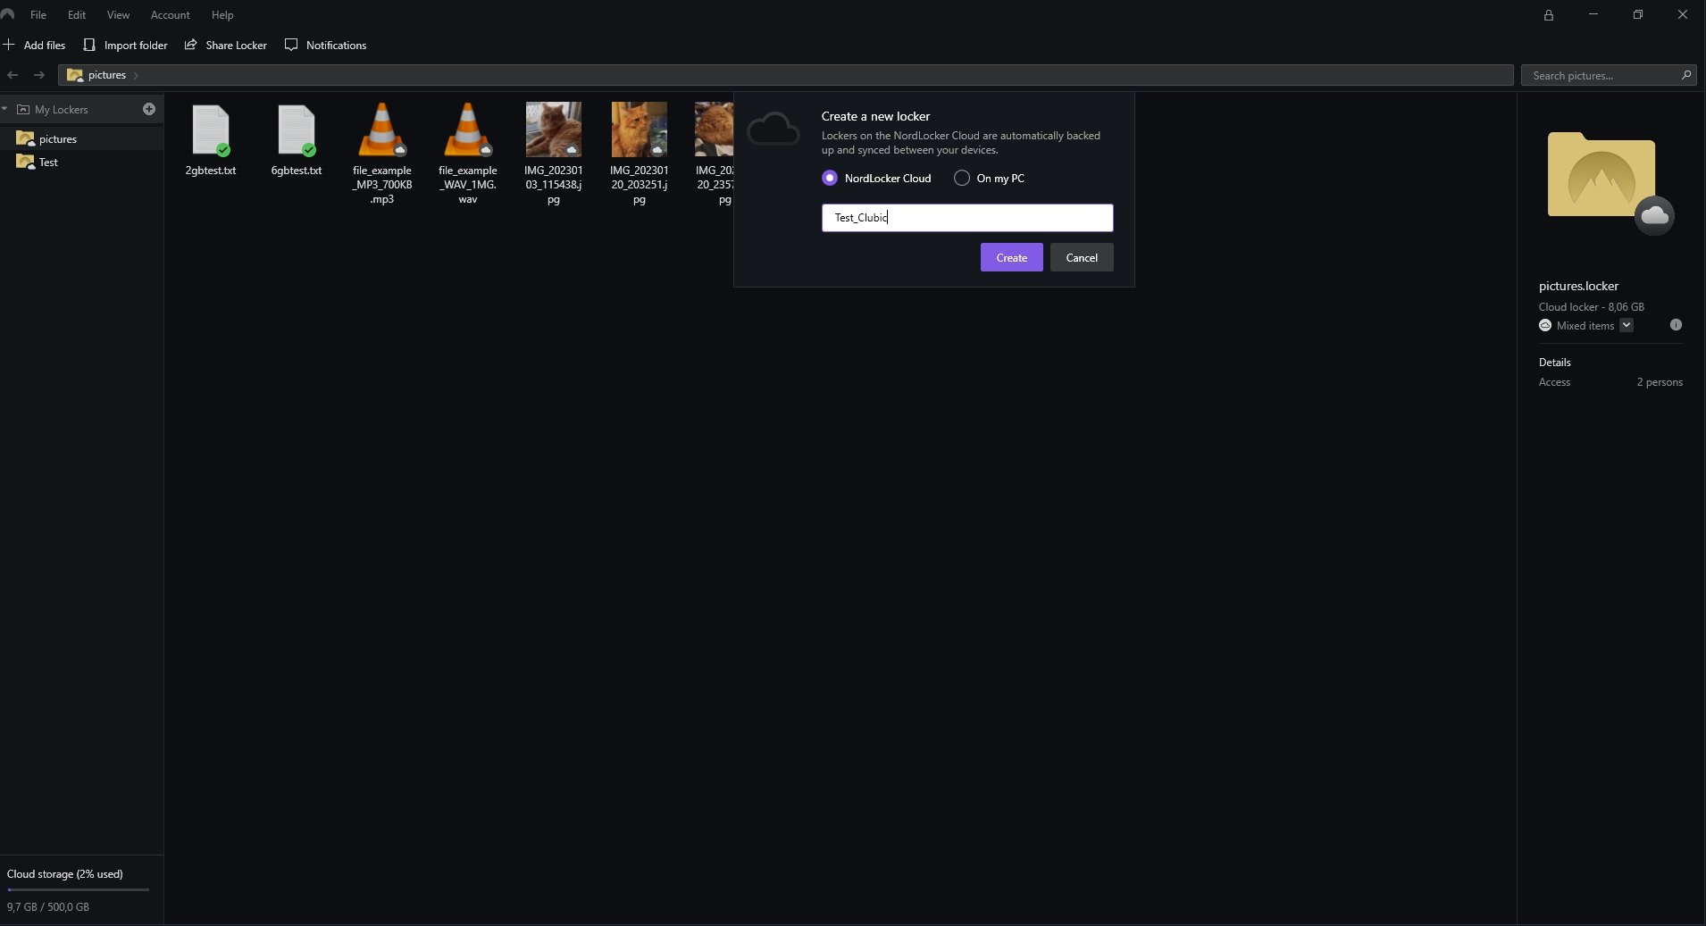
Task: Click the Add files plus icon
Action: (x=9, y=45)
